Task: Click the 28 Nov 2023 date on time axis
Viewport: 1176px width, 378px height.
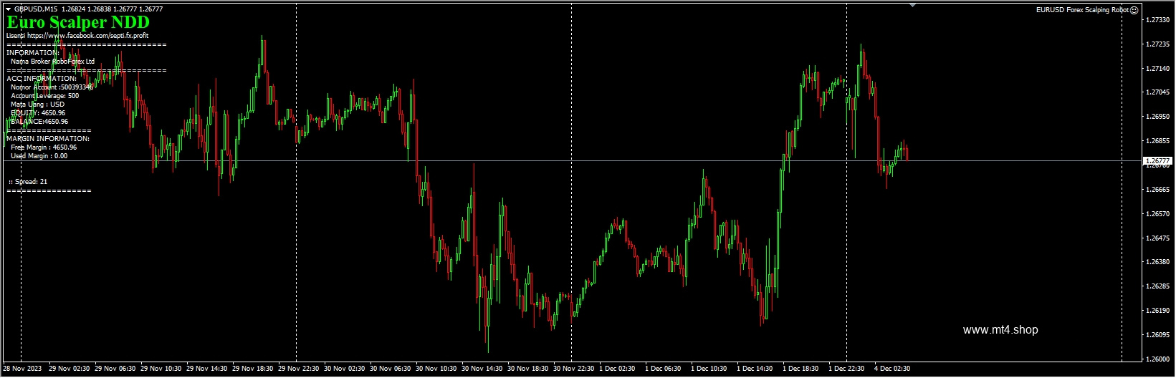Action: (x=22, y=369)
